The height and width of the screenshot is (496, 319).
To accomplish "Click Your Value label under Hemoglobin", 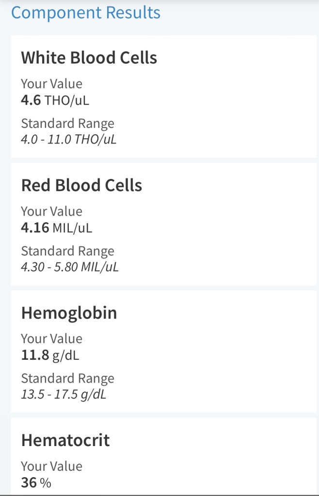I will [51, 338].
